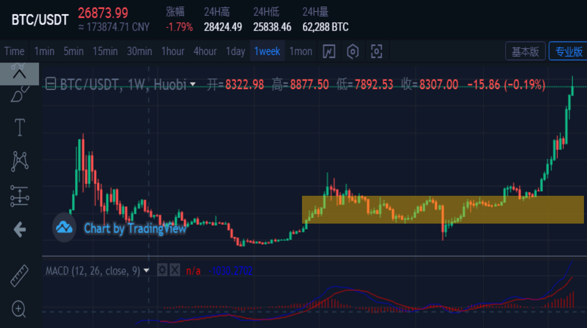Click the back arrow icon in left toolbar
Screen dimensions: 587x328
[x=19, y=229]
